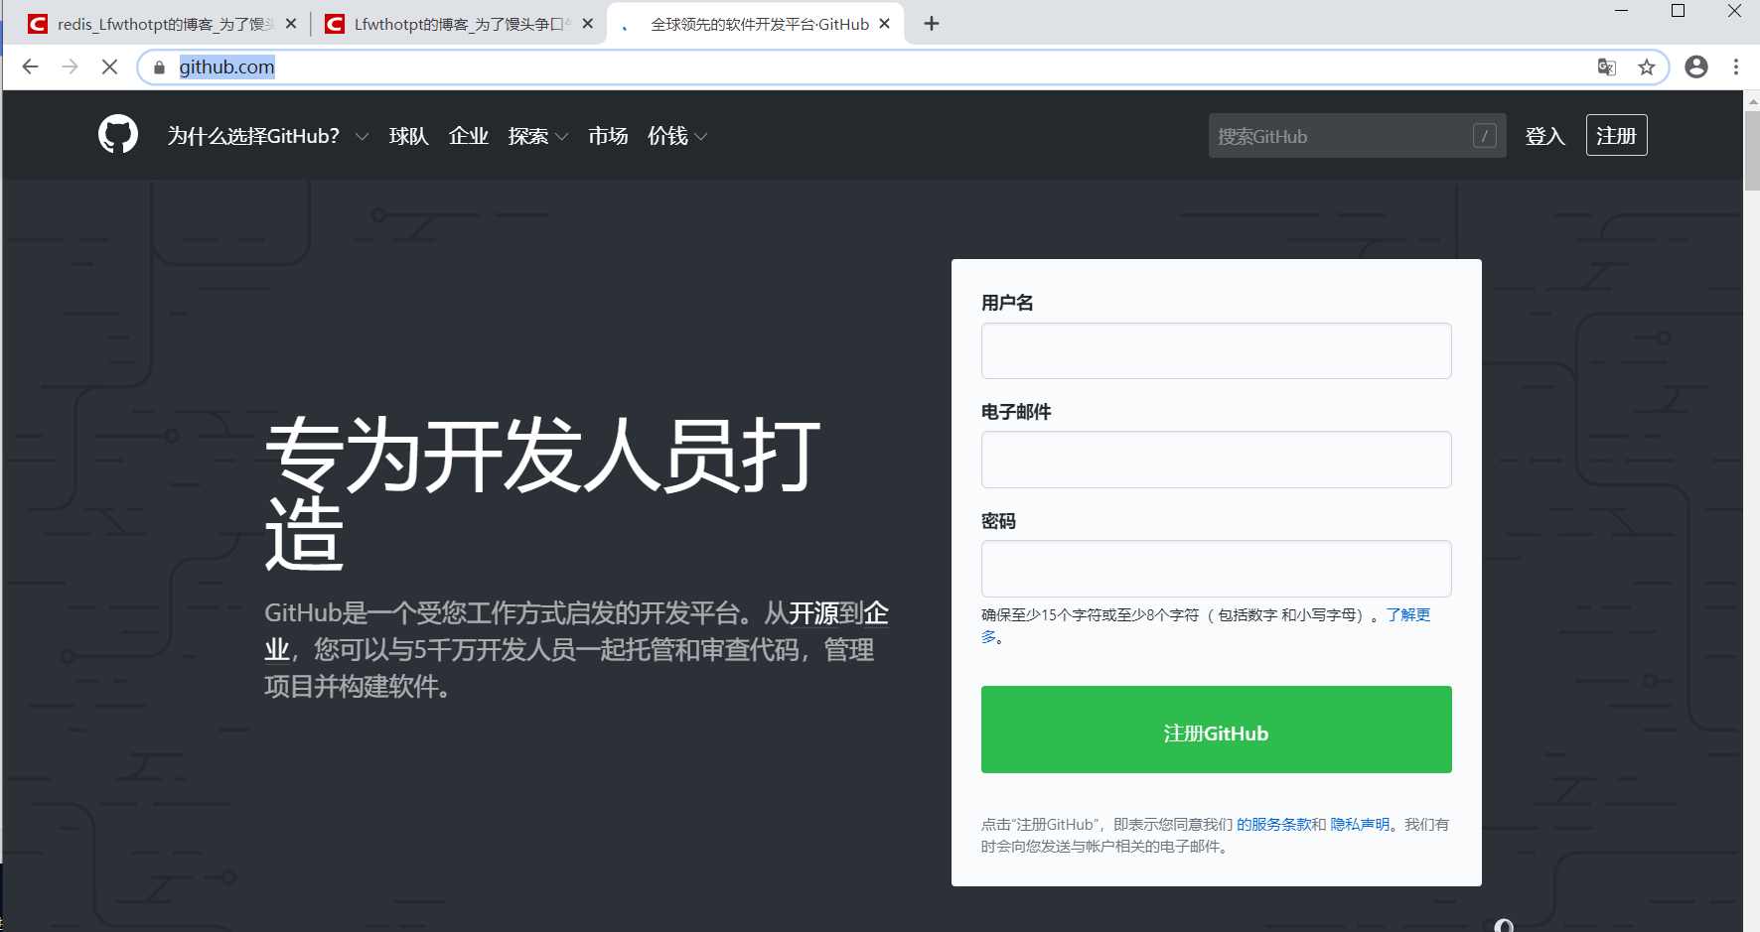The image size is (1760, 932).
Task: Click the browser forward arrow
Action: 70,67
